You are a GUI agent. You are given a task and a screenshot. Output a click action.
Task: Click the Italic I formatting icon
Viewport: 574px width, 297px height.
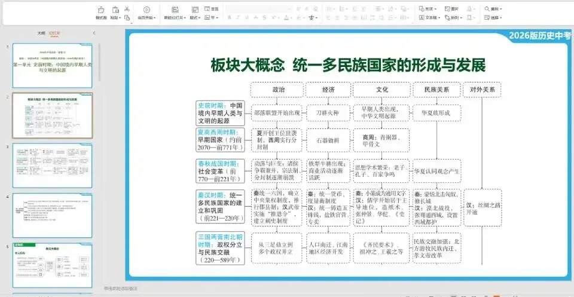point(237,17)
